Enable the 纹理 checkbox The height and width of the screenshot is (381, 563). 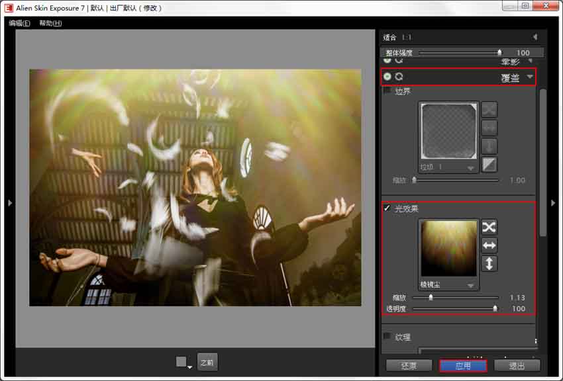[387, 337]
